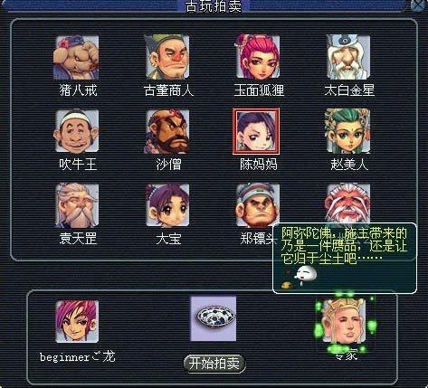
Task: Select the 猪八戒 character portrait
Action: pos(76,57)
